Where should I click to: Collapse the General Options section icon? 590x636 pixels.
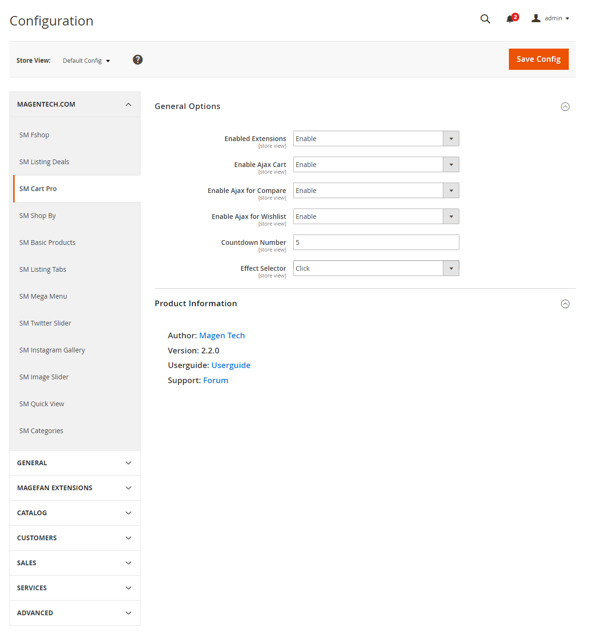[565, 107]
